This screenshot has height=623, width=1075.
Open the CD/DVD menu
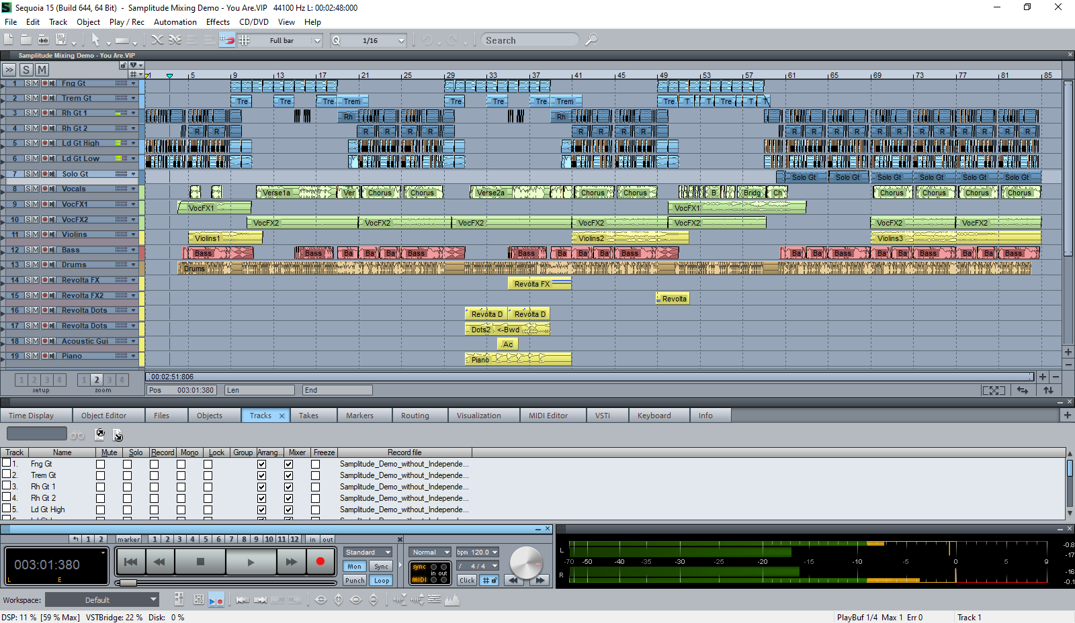click(x=254, y=21)
